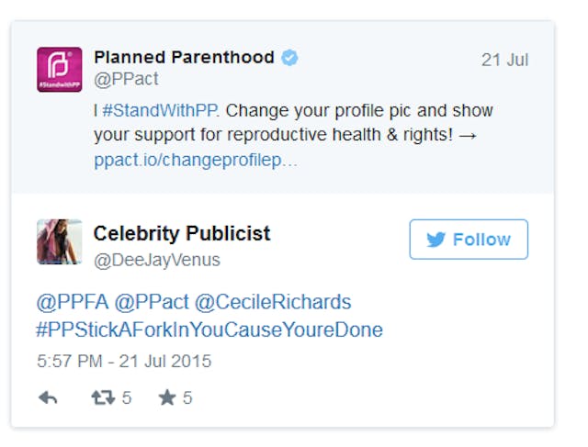Click the reply arrow icon

(x=48, y=398)
